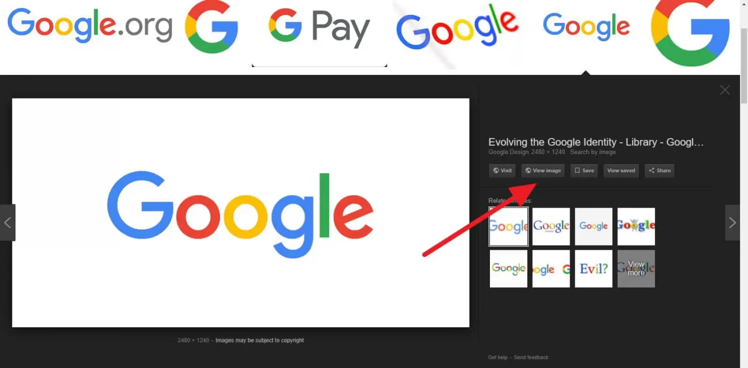Click Send feedback link
The height and width of the screenshot is (368, 748).
[x=531, y=357]
